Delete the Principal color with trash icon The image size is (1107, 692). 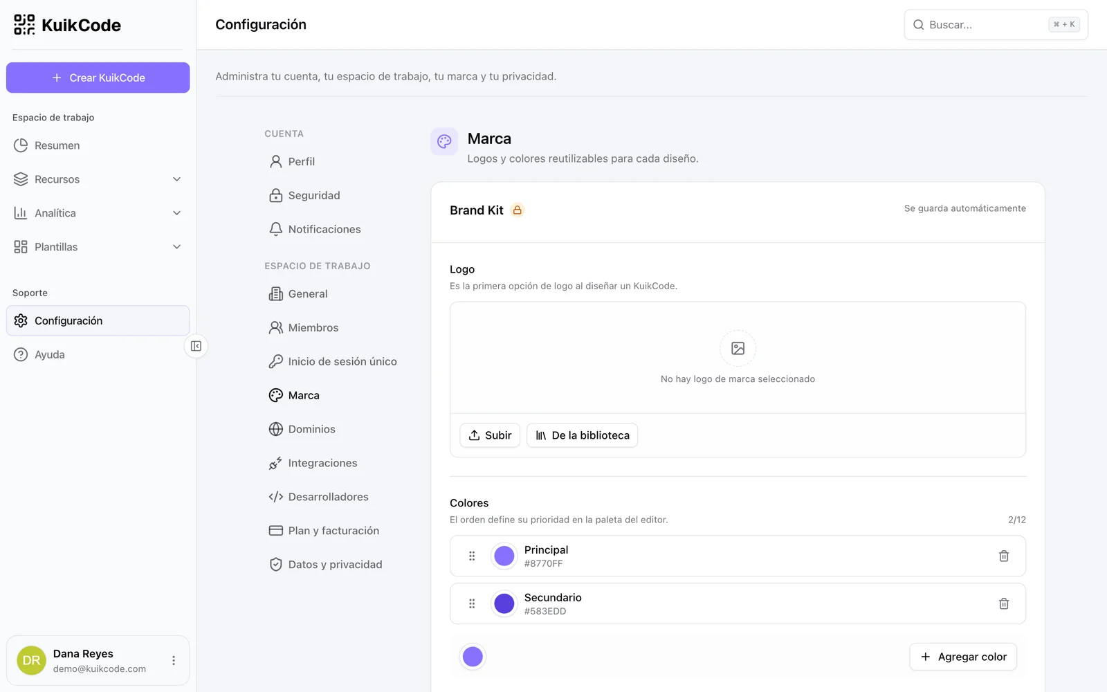coord(1004,556)
